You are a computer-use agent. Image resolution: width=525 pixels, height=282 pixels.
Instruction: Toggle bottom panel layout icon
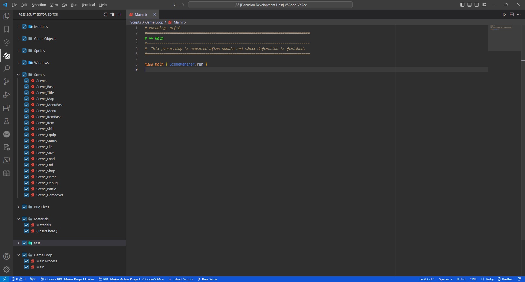(x=469, y=5)
